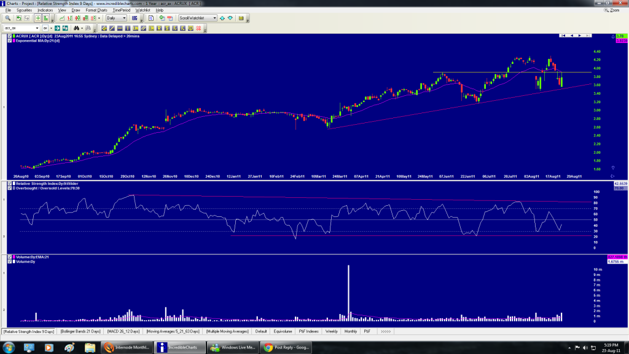Click the scroll watchlist down arrow
Screen dimensions: 629x354
(x=230, y=18)
